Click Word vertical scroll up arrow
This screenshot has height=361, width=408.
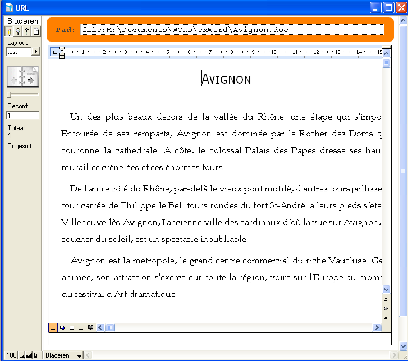coord(387,54)
